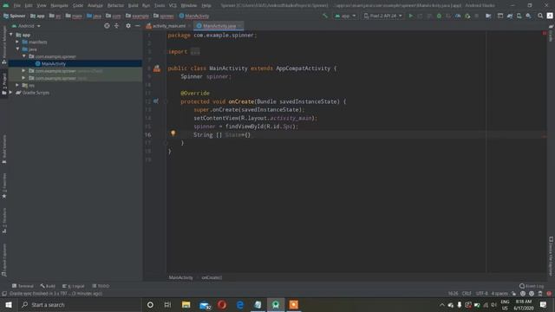
Task: Open the Mail app in the taskbar
Action: tap(205, 304)
